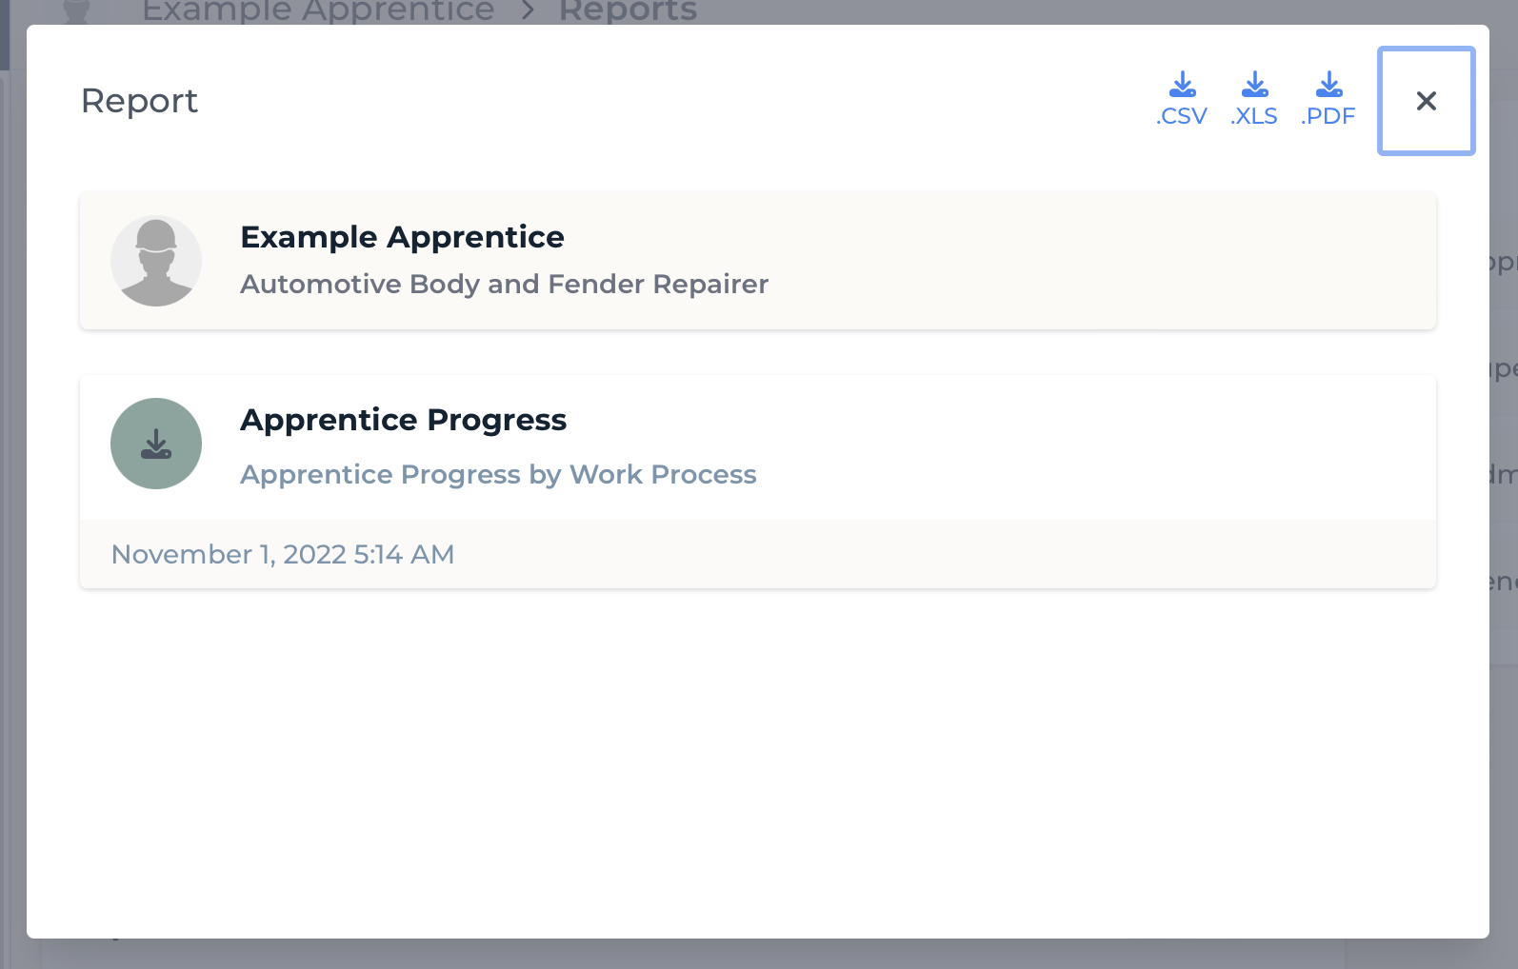Image resolution: width=1518 pixels, height=969 pixels.
Task: Navigate to Reports in the breadcrumb
Action: [x=628, y=10]
